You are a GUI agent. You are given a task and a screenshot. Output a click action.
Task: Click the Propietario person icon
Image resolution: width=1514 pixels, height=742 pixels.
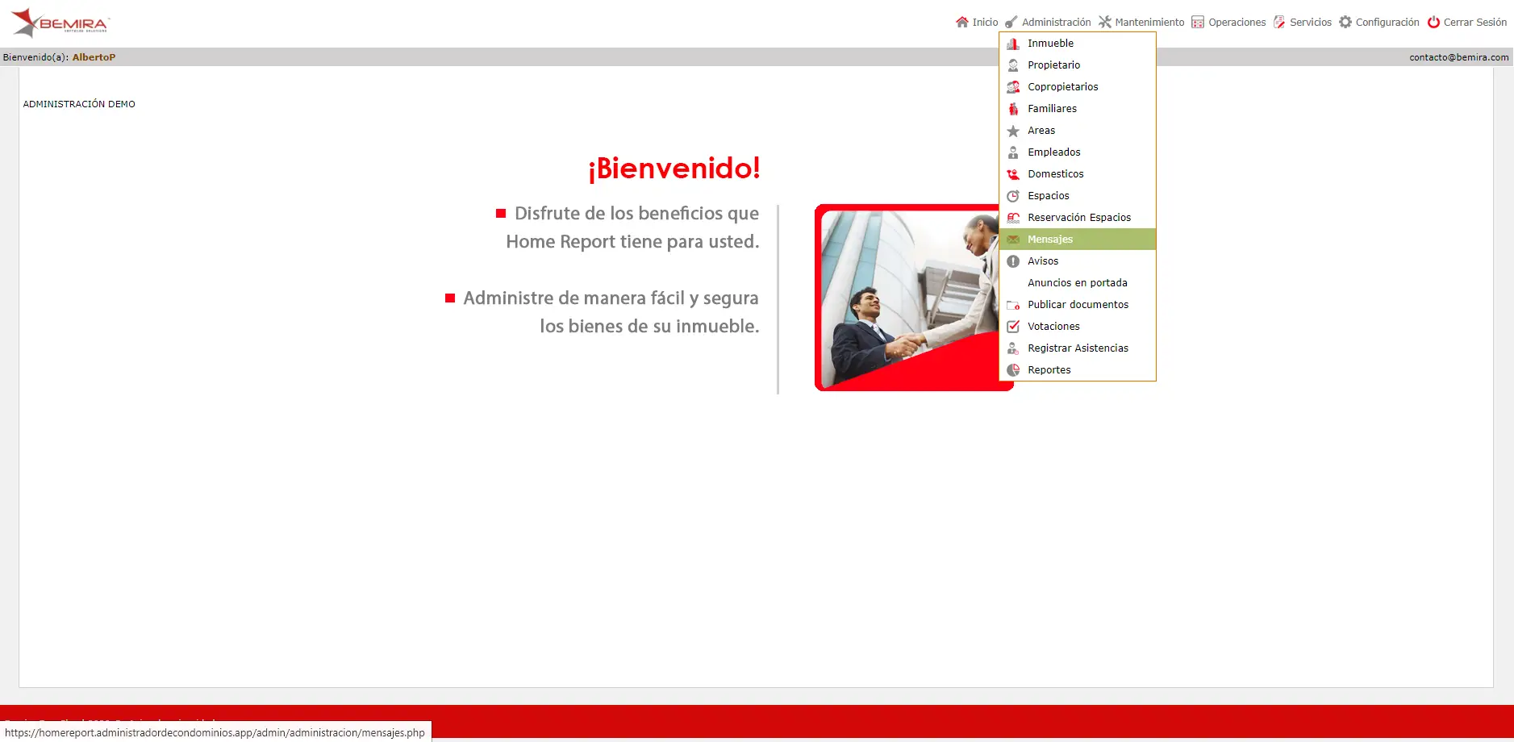1013,65
